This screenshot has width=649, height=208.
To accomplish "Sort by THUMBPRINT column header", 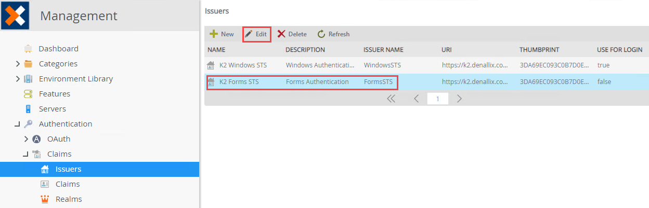I will (x=539, y=50).
